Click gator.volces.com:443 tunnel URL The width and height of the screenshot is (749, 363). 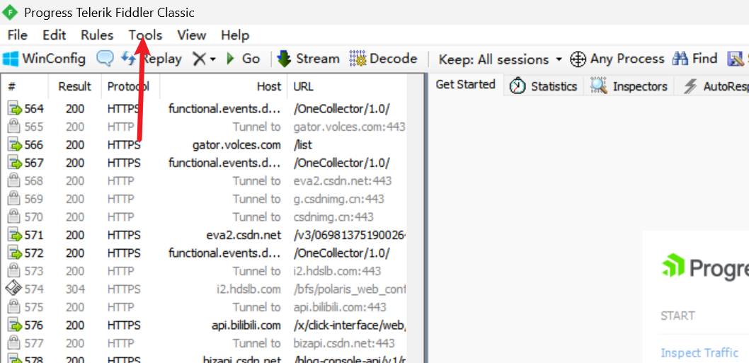(350, 127)
